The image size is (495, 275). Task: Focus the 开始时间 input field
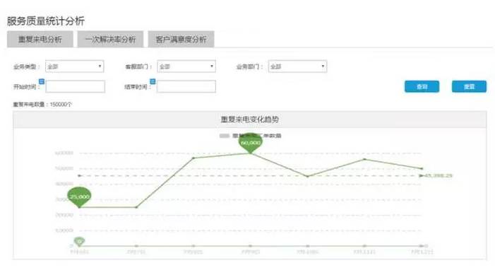pos(75,86)
